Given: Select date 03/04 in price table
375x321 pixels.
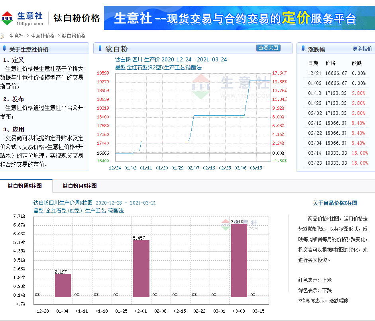Looking at the screenshot, I should [315, 143].
